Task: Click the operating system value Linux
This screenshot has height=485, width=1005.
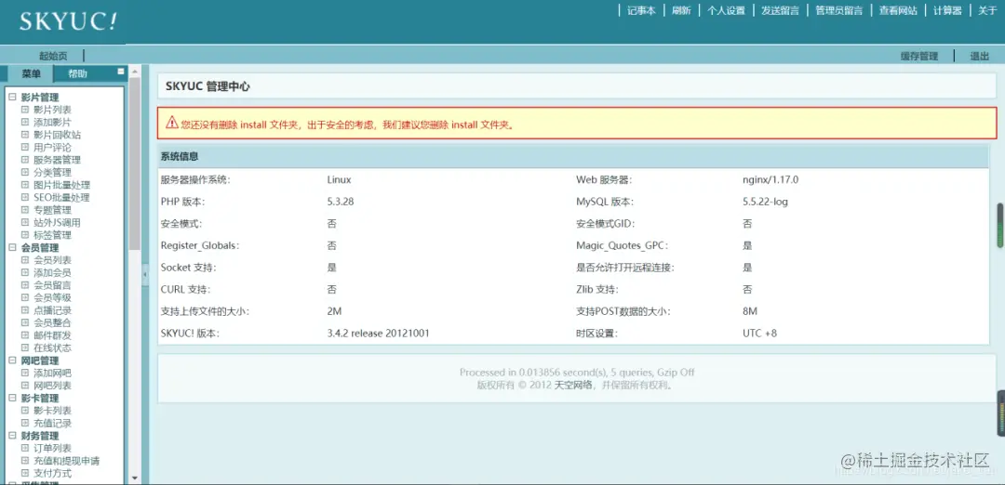Action: tap(339, 180)
